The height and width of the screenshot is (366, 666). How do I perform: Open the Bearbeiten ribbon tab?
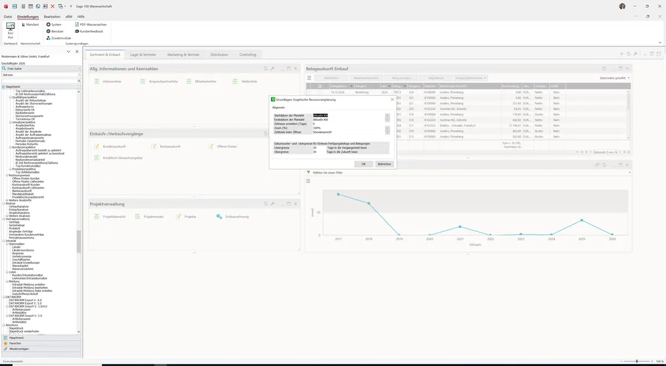(52, 17)
